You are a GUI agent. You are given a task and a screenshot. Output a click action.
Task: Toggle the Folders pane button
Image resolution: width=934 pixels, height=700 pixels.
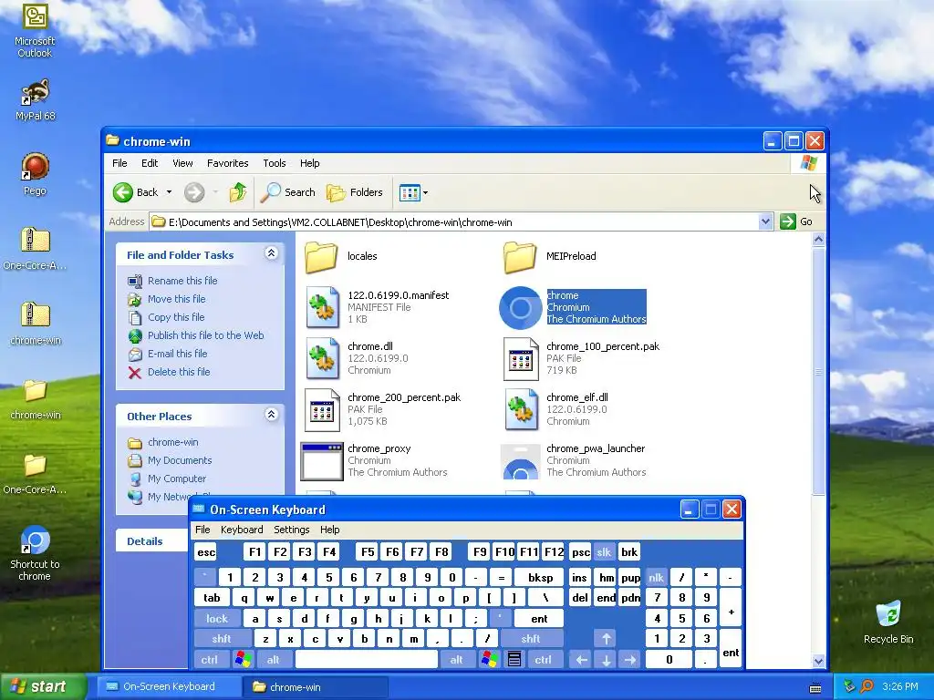(355, 192)
